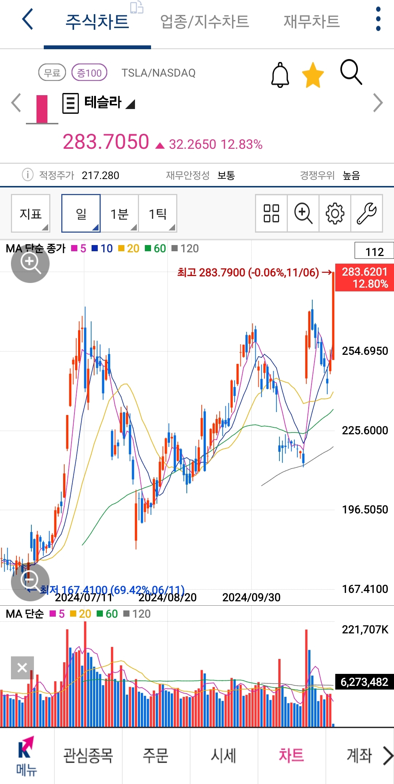Image resolution: width=394 pixels, height=784 pixels.
Task: Switch to 재무차트 tab
Action: click(x=312, y=22)
